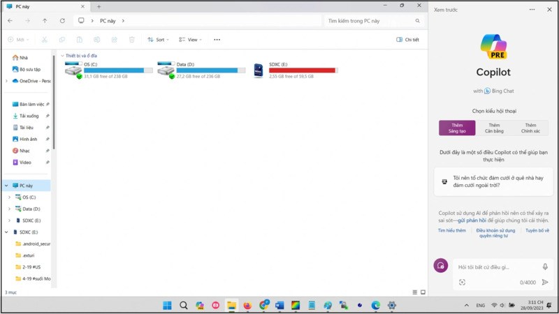559x314 pixels.
Task: Select the 'PC này' window tab
Action: [x=42, y=6]
